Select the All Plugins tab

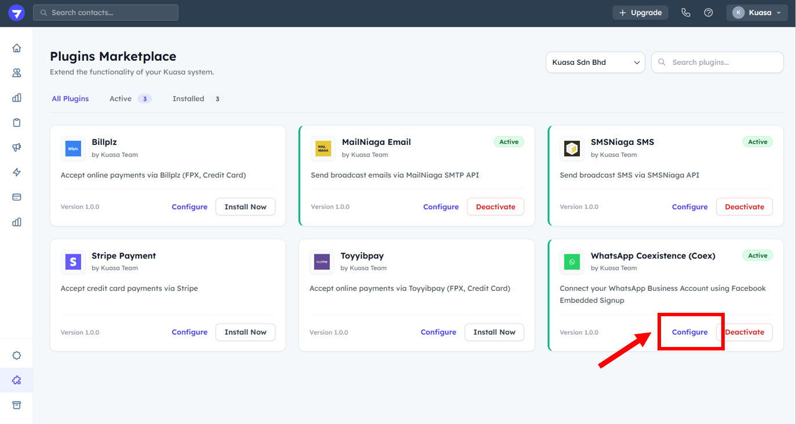70,99
